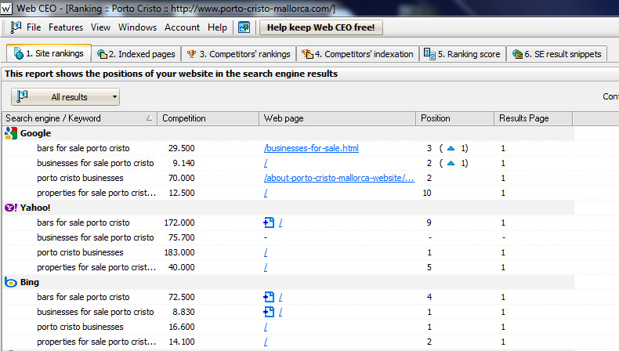
Task: Open the Features menu
Action: [x=66, y=27]
